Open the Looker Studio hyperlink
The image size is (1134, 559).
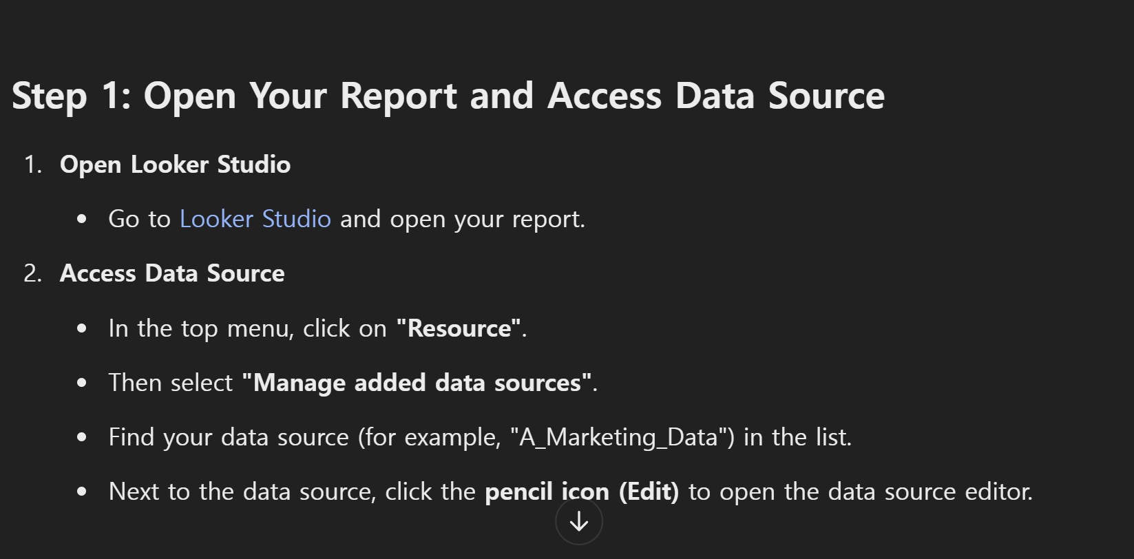255,219
